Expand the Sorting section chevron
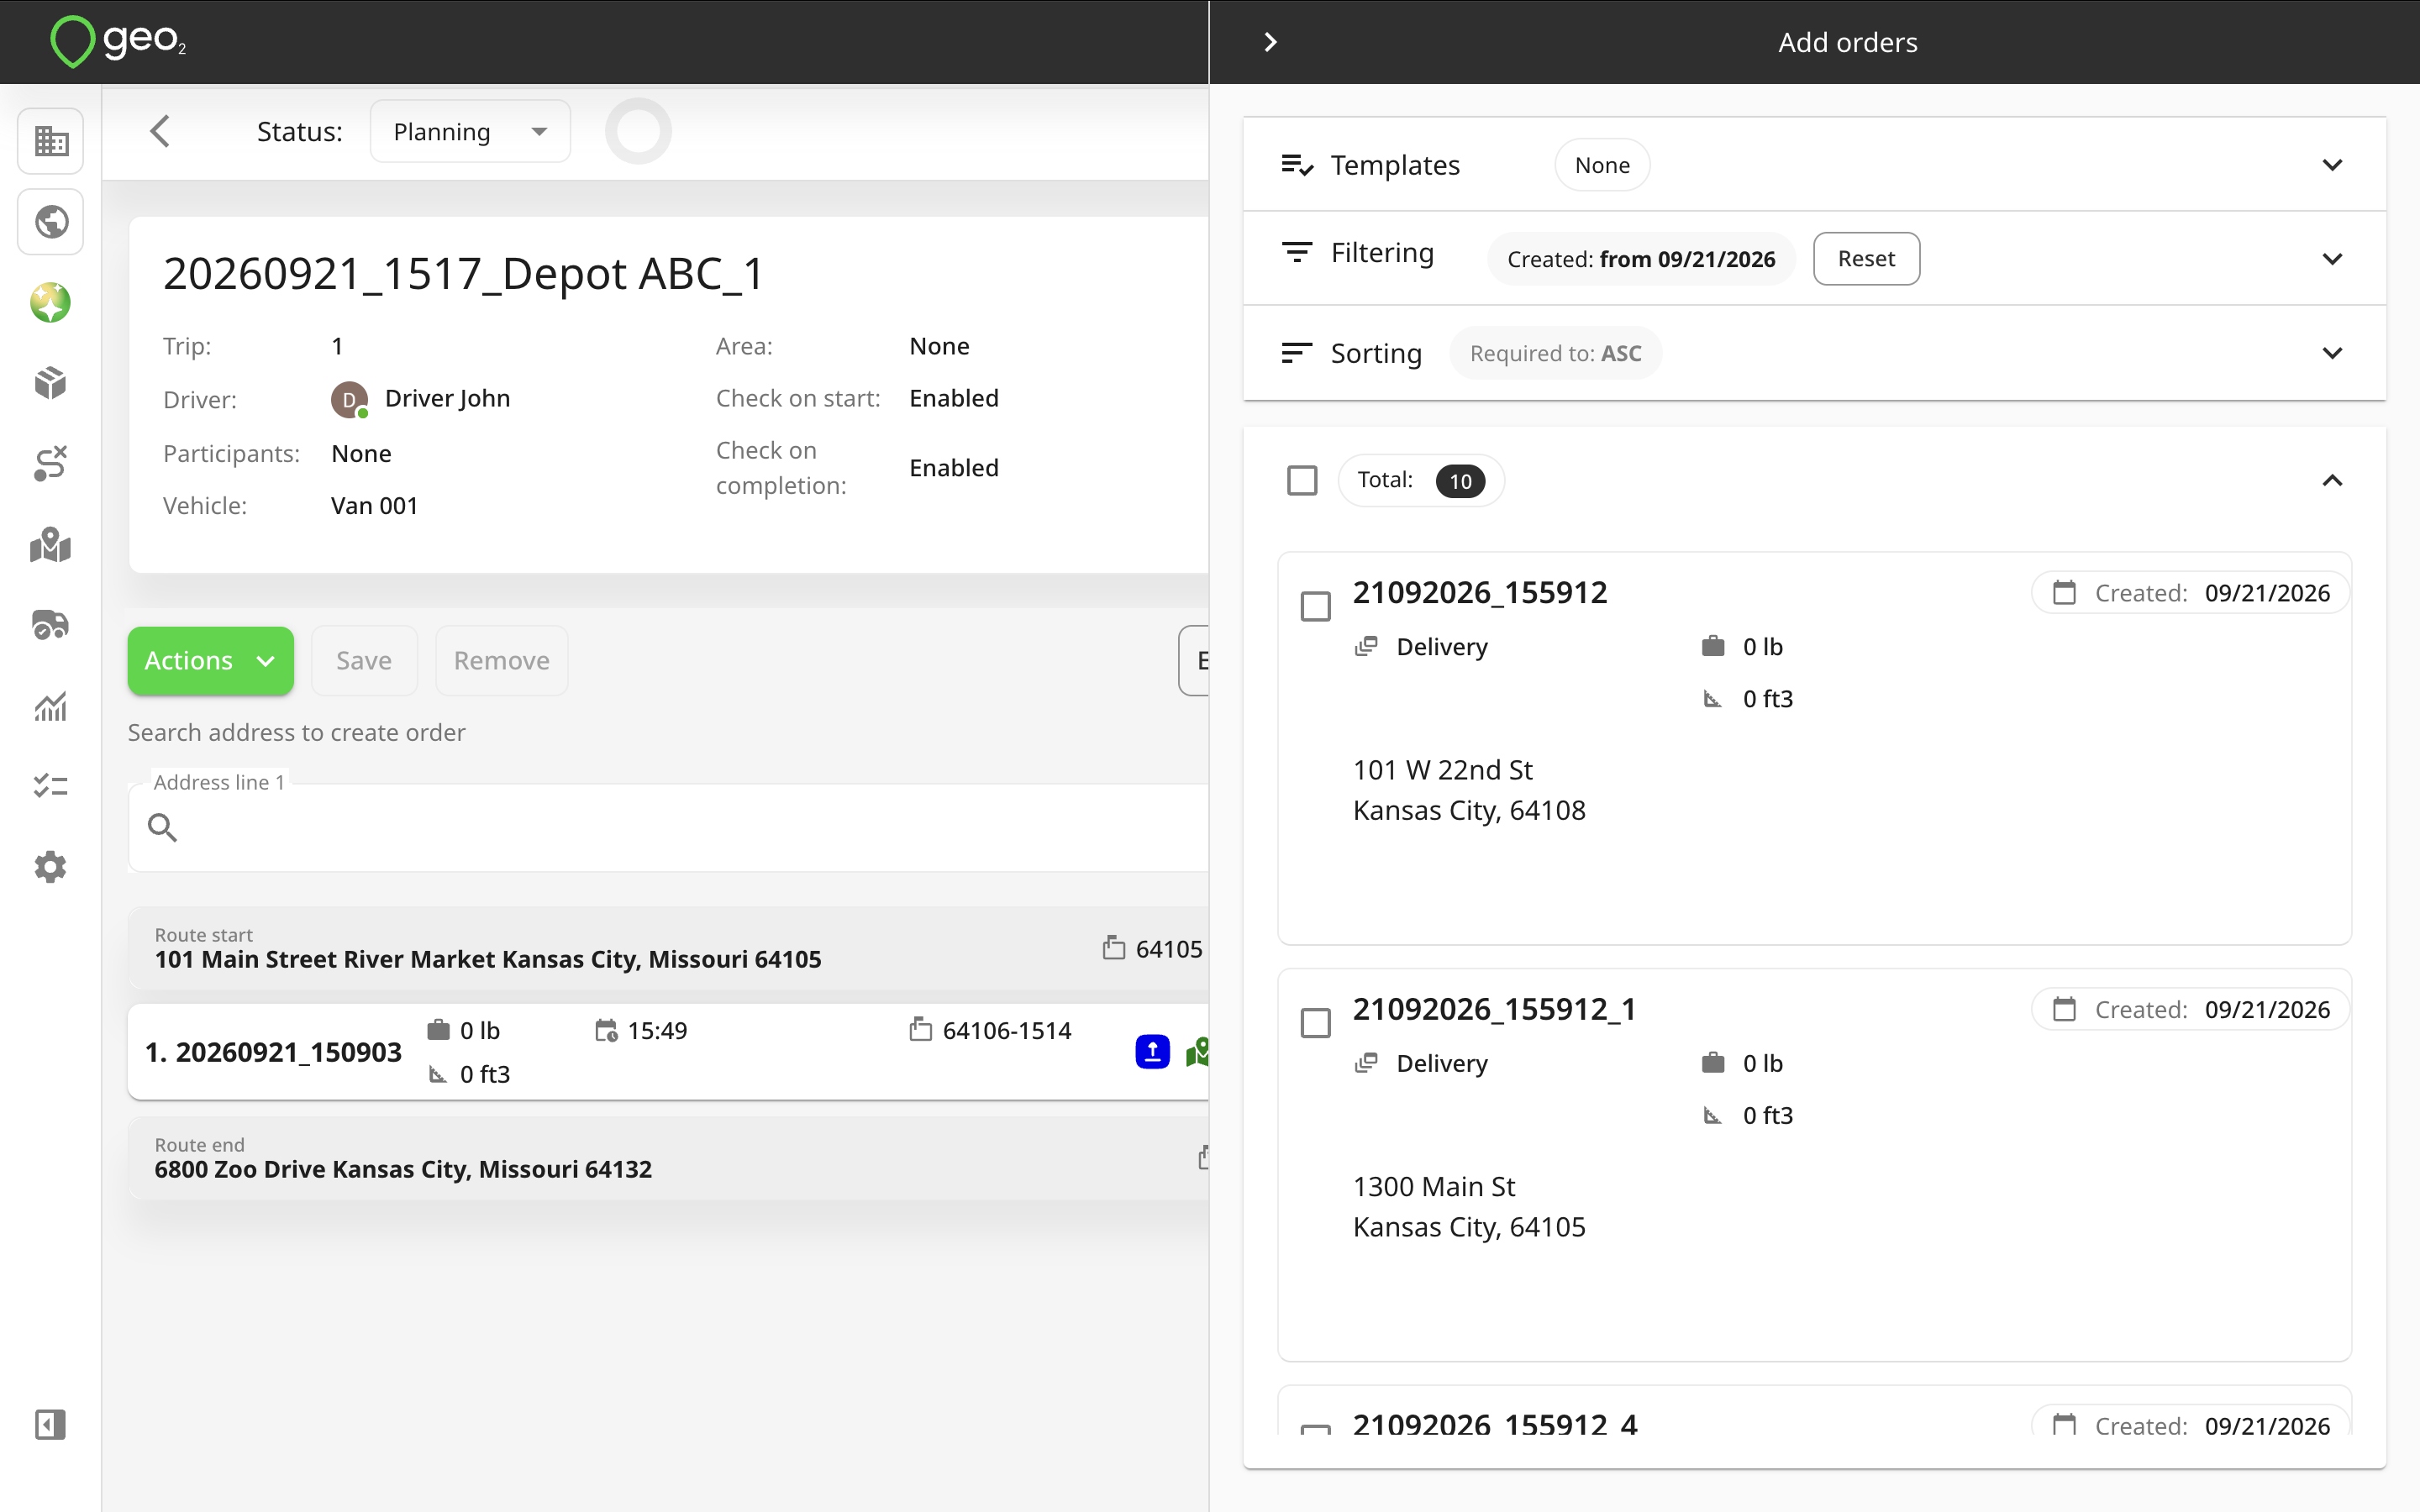The width and height of the screenshot is (2420, 1512). click(2332, 353)
